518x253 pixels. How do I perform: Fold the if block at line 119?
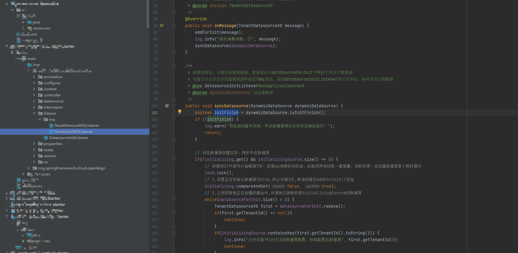click(174, 233)
